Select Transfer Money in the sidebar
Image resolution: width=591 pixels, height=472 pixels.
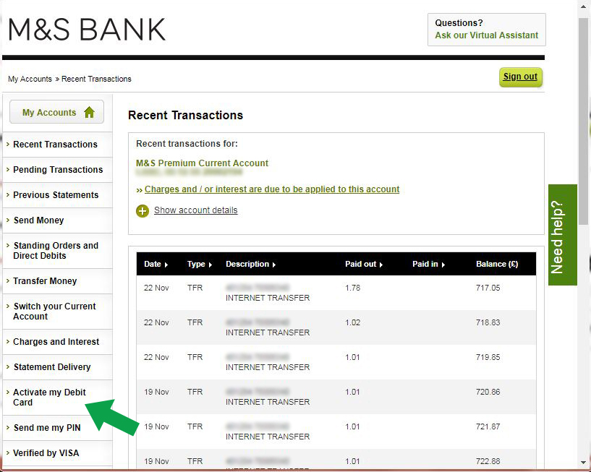44,281
